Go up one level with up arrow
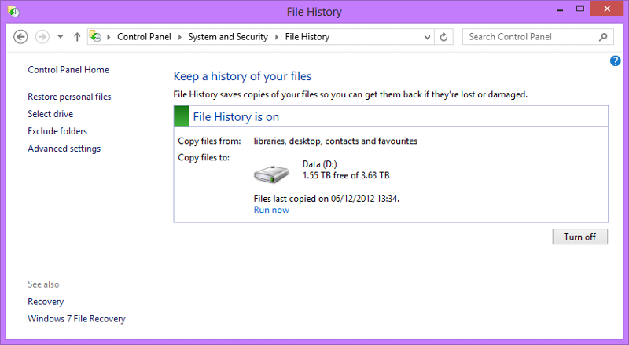 77,37
